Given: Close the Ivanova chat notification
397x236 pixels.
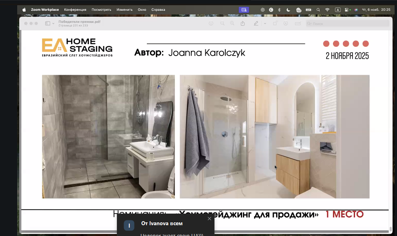Looking at the screenshot, I should 209,218.
